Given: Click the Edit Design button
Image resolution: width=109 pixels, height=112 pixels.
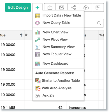Looking at the screenshot, I should 18,8.
